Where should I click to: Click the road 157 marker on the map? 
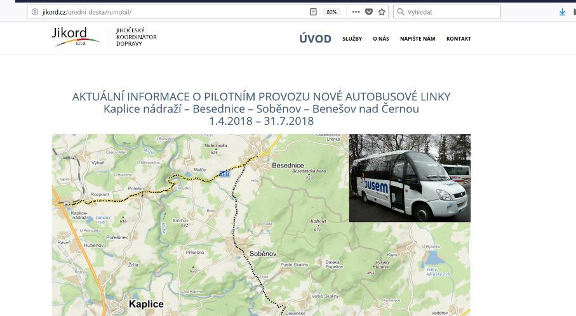[x=225, y=174]
